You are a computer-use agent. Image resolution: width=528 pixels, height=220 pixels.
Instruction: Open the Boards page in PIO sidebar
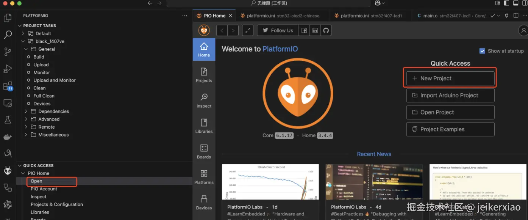[x=204, y=151]
